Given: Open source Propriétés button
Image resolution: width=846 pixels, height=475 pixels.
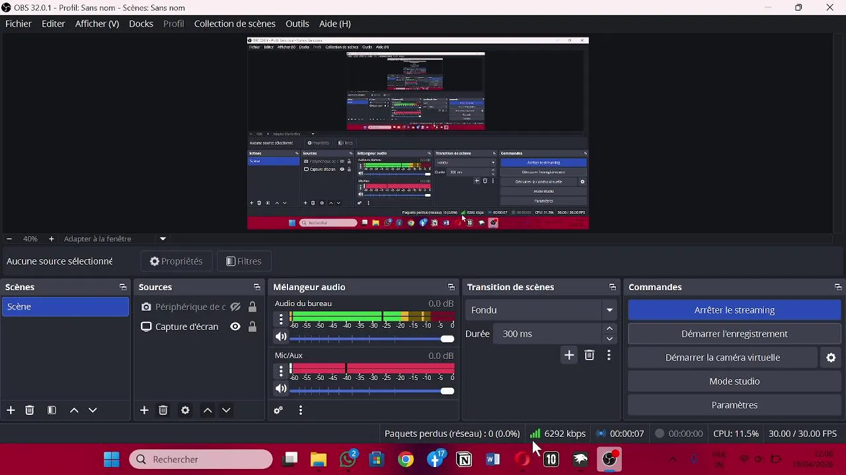Looking at the screenshot, I should (176, 261).
